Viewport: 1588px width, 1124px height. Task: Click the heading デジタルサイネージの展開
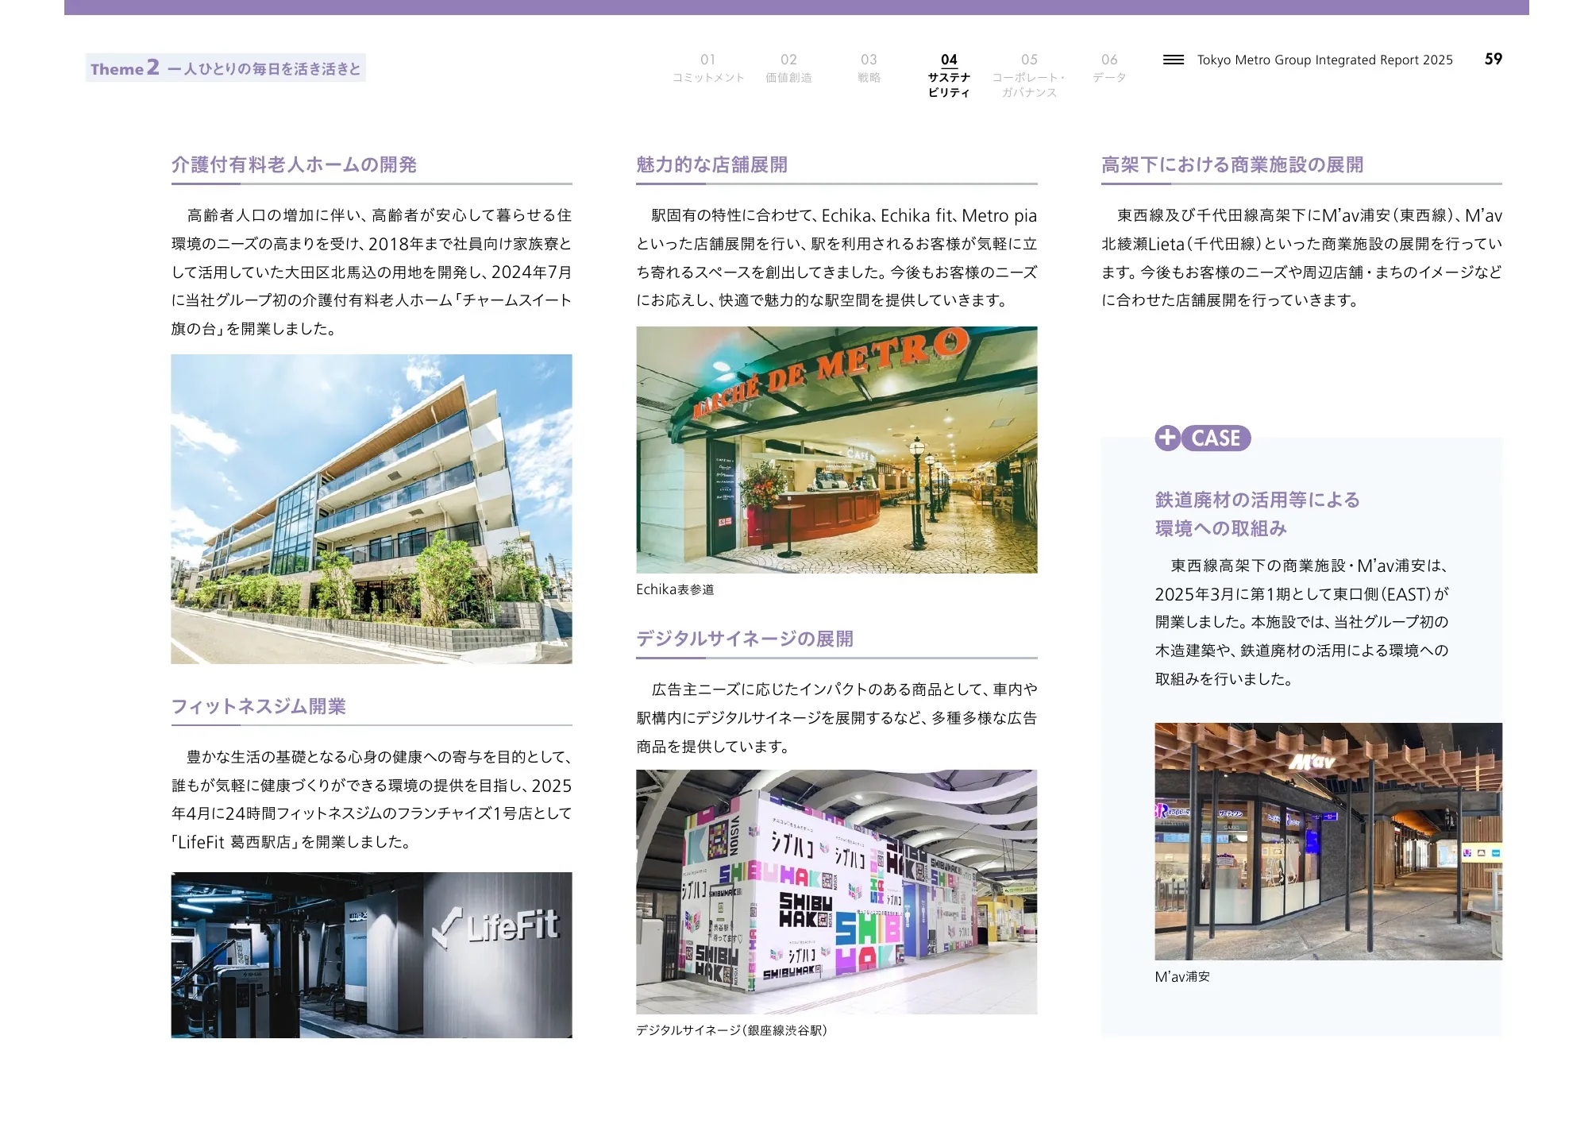(x=745, y=639)
